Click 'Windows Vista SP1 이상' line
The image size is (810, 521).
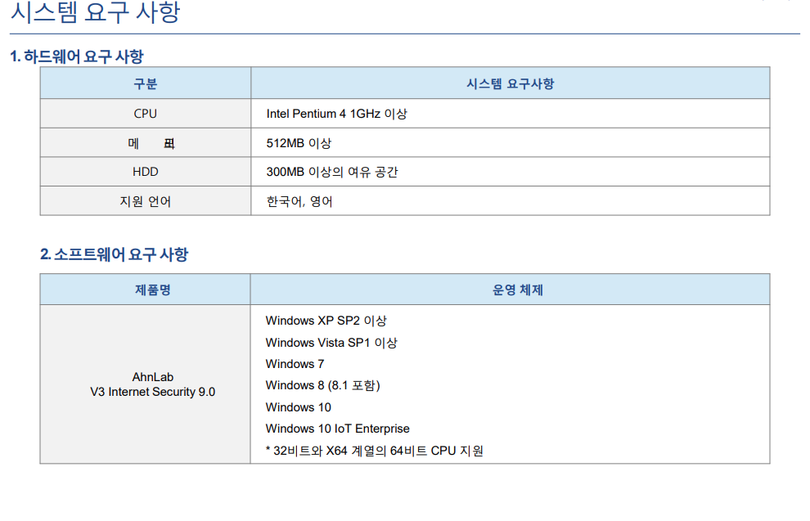(331, 343)
